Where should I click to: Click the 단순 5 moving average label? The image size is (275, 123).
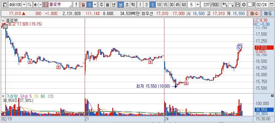pyautogui.click(x=26, y=96)
